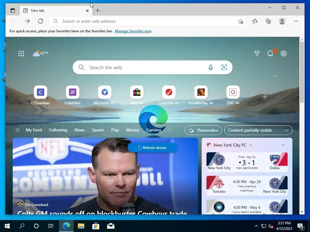The height and width of the screenshot is (232, 310).
Task: Open visual search camera icon
Action: [x=224, y=67]
